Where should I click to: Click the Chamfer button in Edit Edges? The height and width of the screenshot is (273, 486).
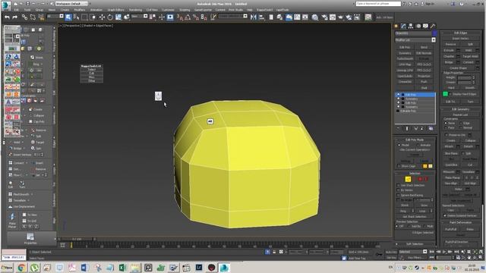pos(449,56)
